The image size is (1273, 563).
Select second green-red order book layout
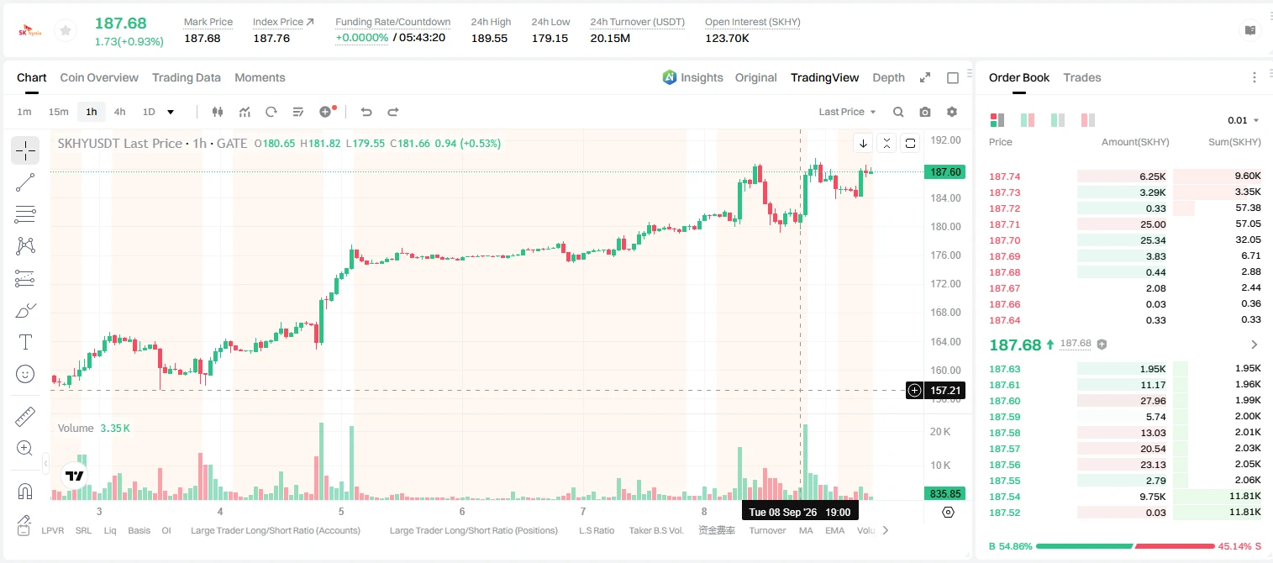(x=1028, y=120)
